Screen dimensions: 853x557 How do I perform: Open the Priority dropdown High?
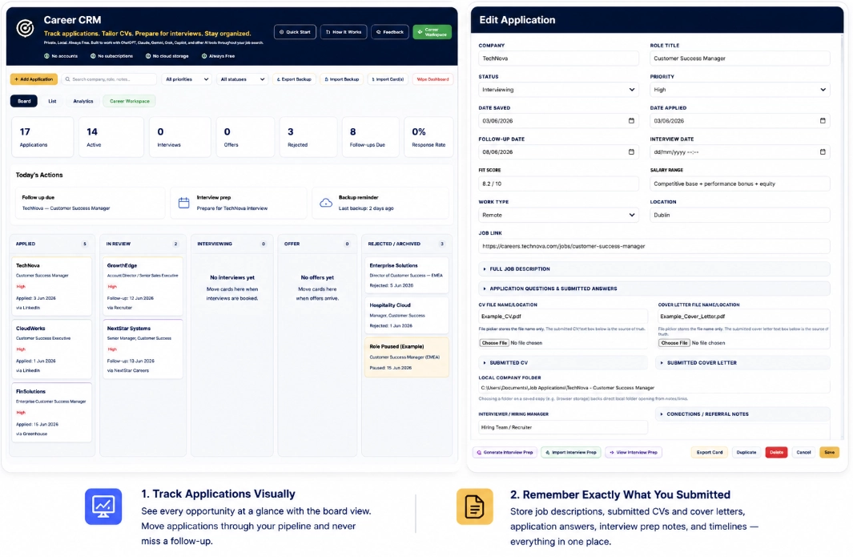(740, 90)
